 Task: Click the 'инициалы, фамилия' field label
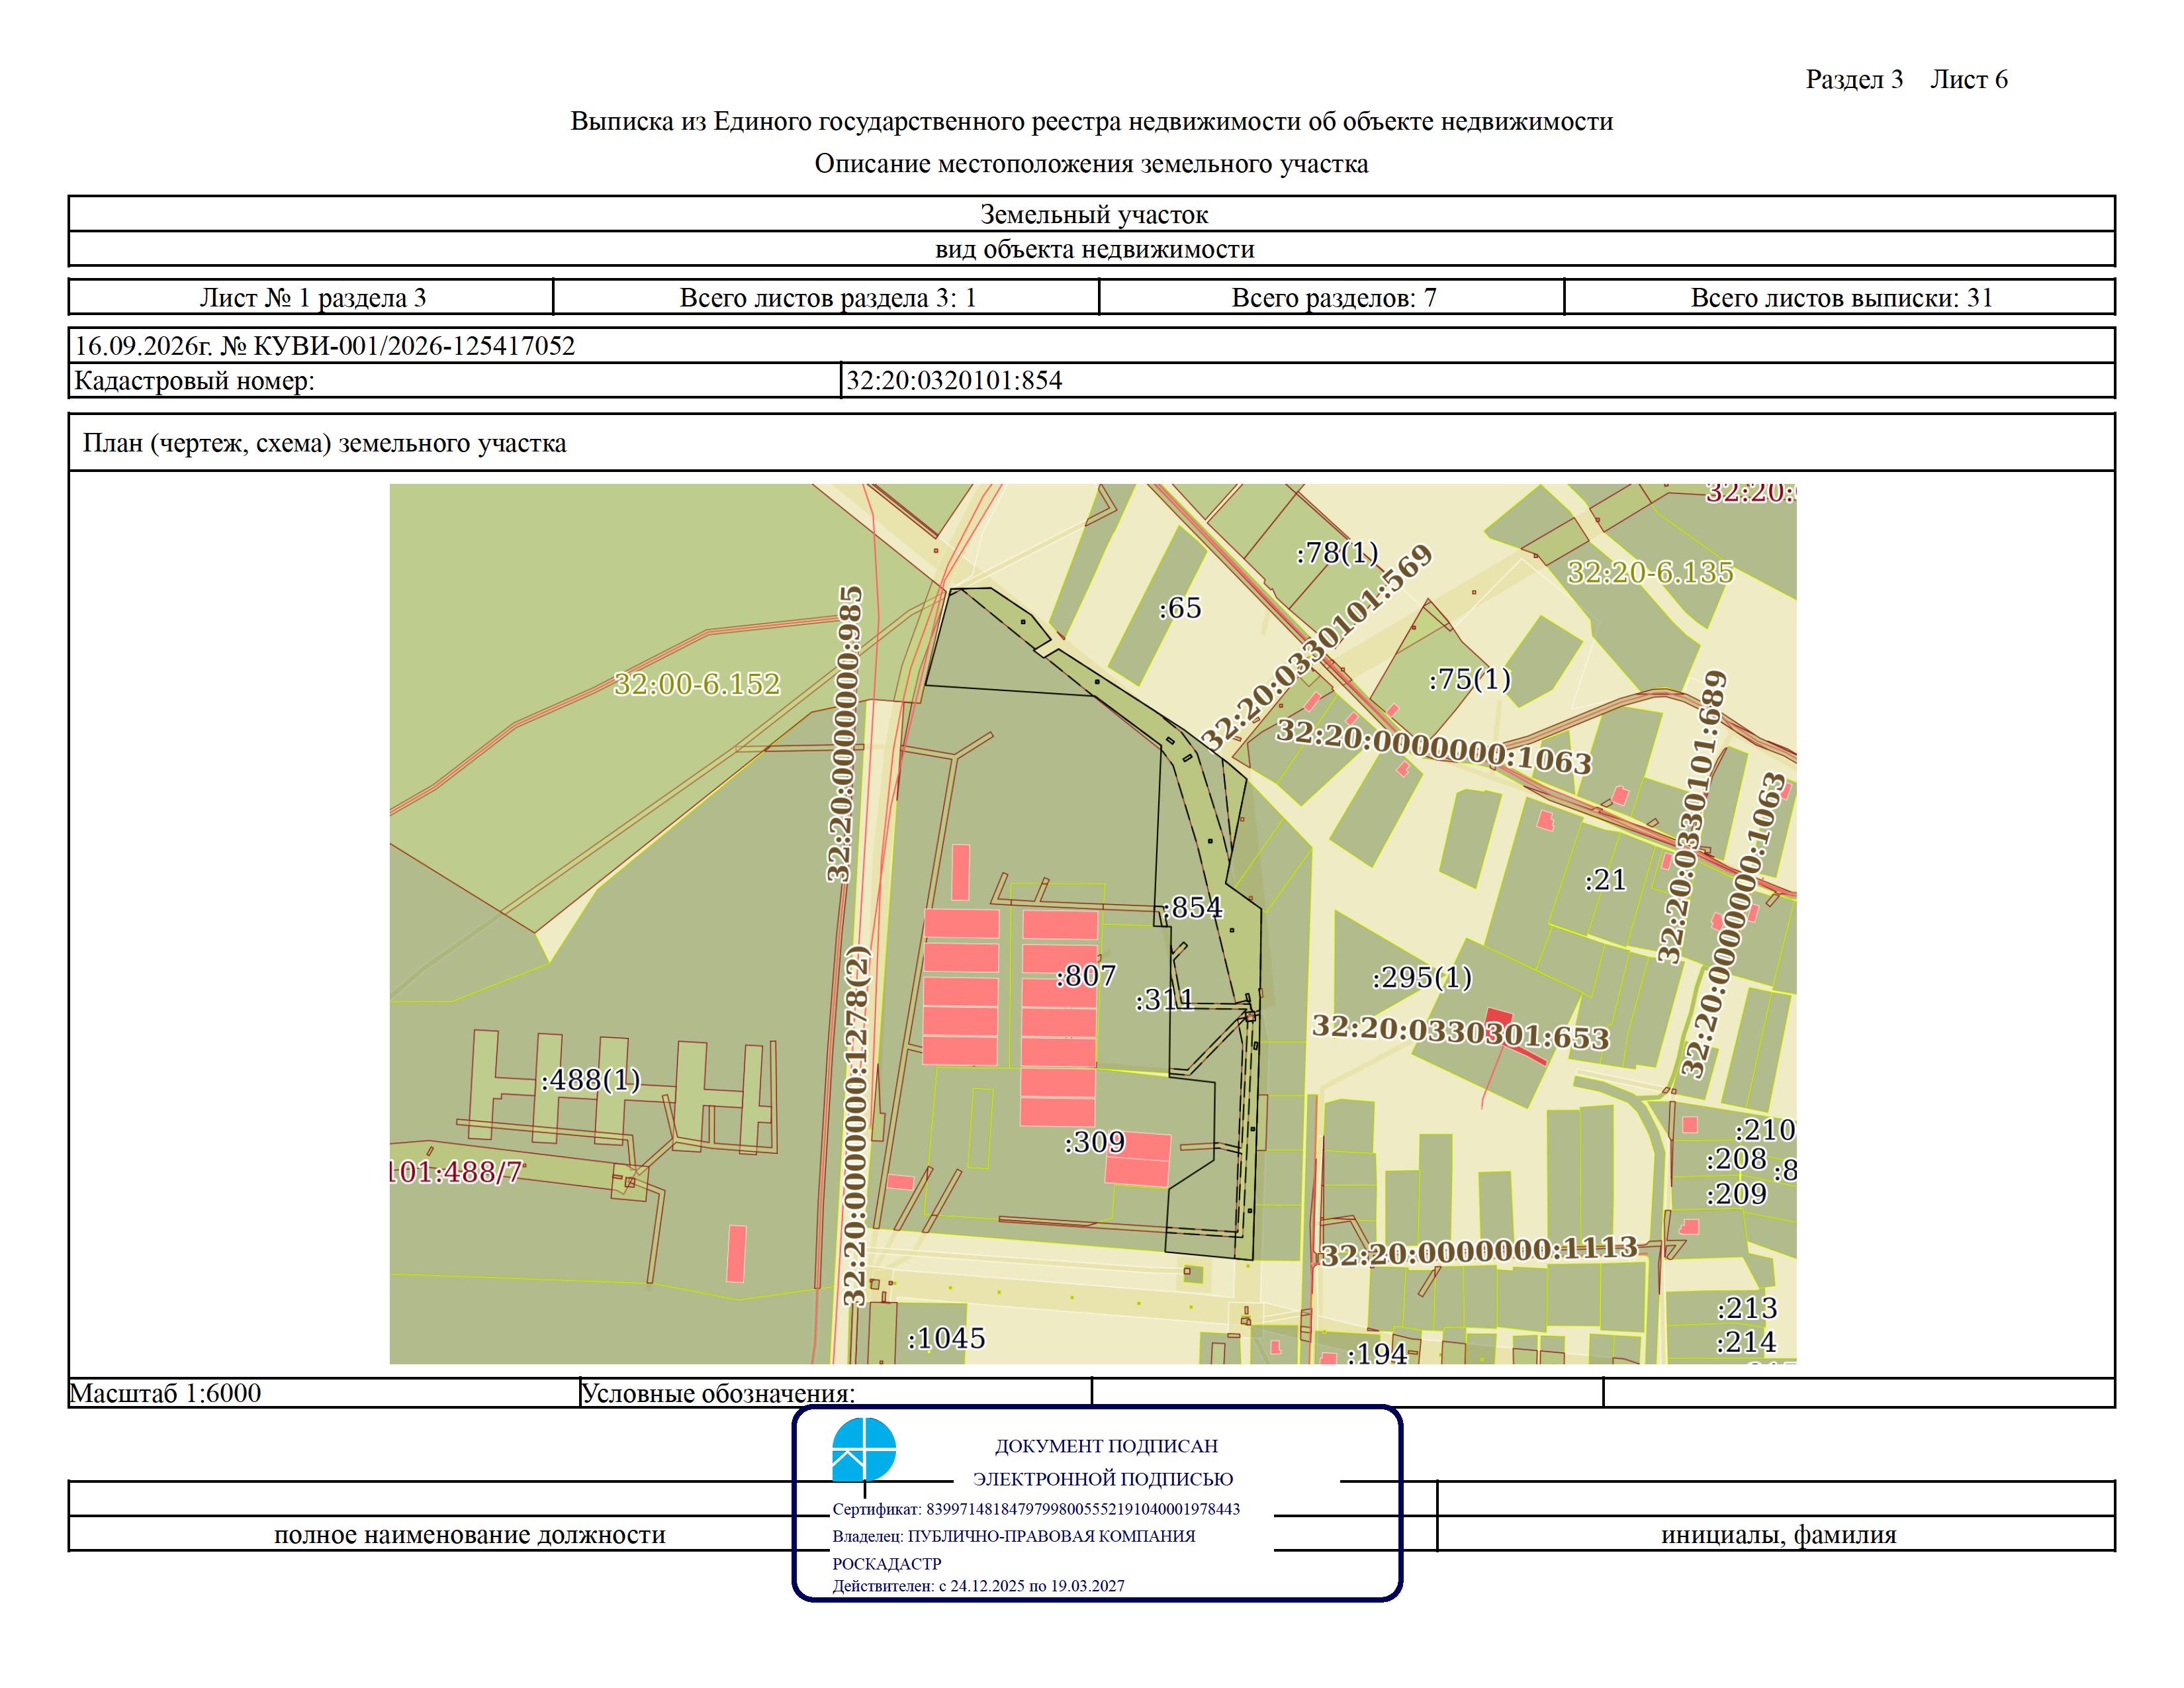pos(1778,1535)
